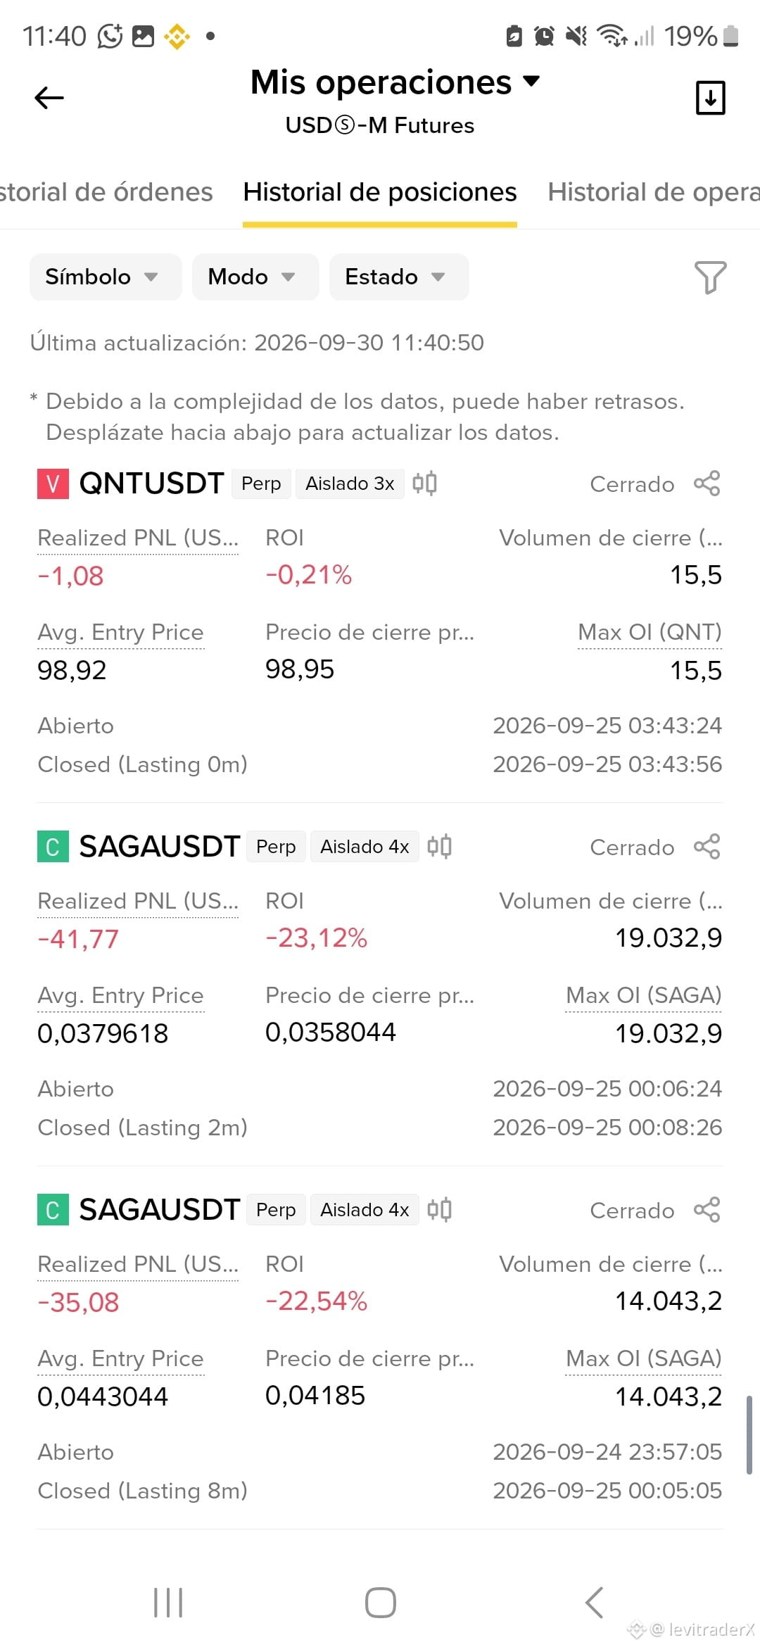Switch to Historial de operaciones tab
760x1647 pixels.
654,192
